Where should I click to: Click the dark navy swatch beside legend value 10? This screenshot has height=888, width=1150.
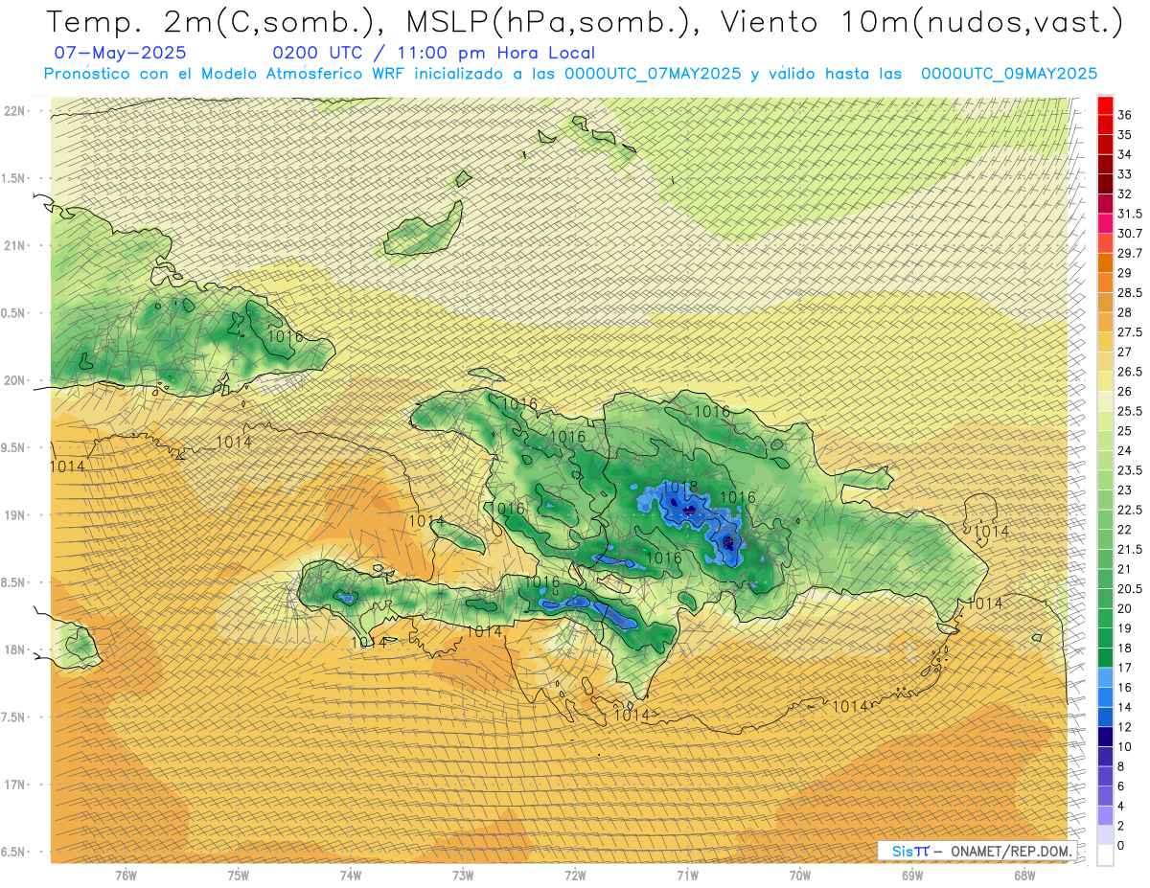coord(1105,738)
